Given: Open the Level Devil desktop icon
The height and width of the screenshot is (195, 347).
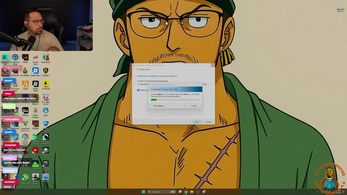Looking at the screenshot, I should [x=46, y=85].
